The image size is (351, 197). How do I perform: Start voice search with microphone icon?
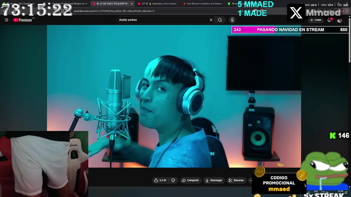pos(232,20)
